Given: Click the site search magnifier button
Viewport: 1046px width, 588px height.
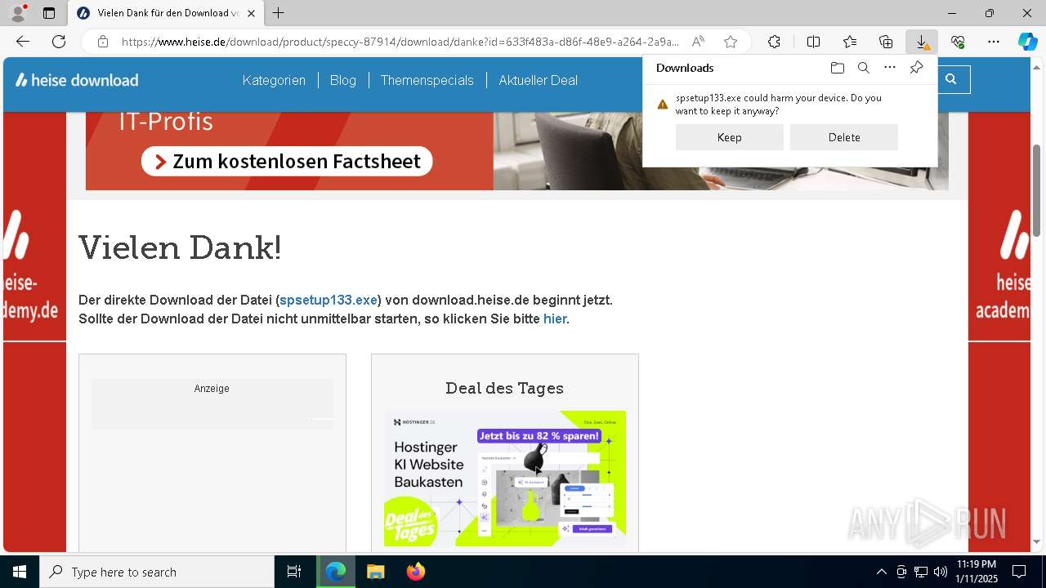Looking at the screenshot, I should (x=951, y=80).
